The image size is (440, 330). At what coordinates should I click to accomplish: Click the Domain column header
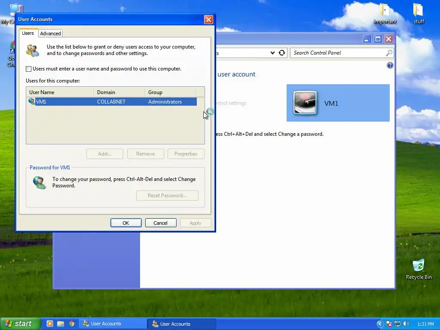(x=119, y=92)
